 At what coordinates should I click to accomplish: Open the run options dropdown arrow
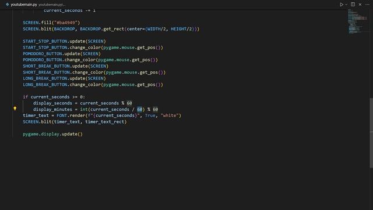point(346,5)
